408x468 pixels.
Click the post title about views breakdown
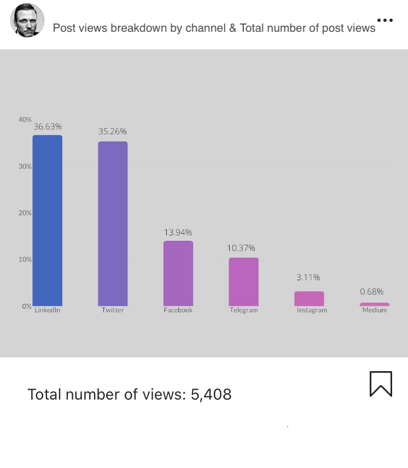coord(214,28)
